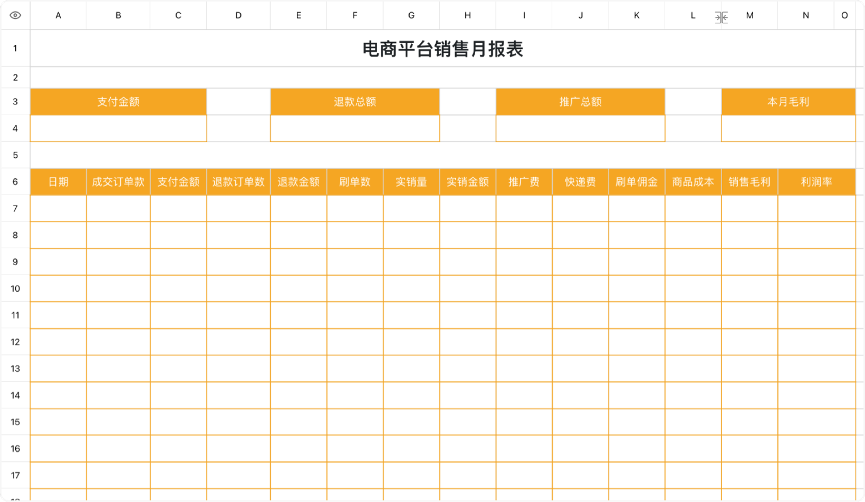Click the 刷单佣金 column heading
Image resolution: width=865 pixels, height=502 pixels.
637,182
